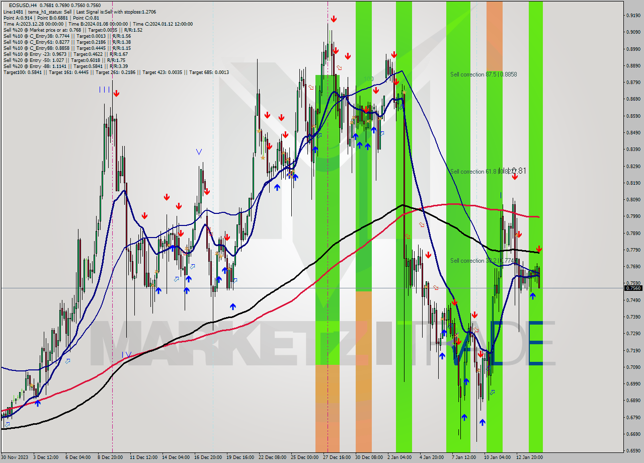Click the 0.9190 price axis label
This screenshot has height=463, width=644.
[633, 16]
